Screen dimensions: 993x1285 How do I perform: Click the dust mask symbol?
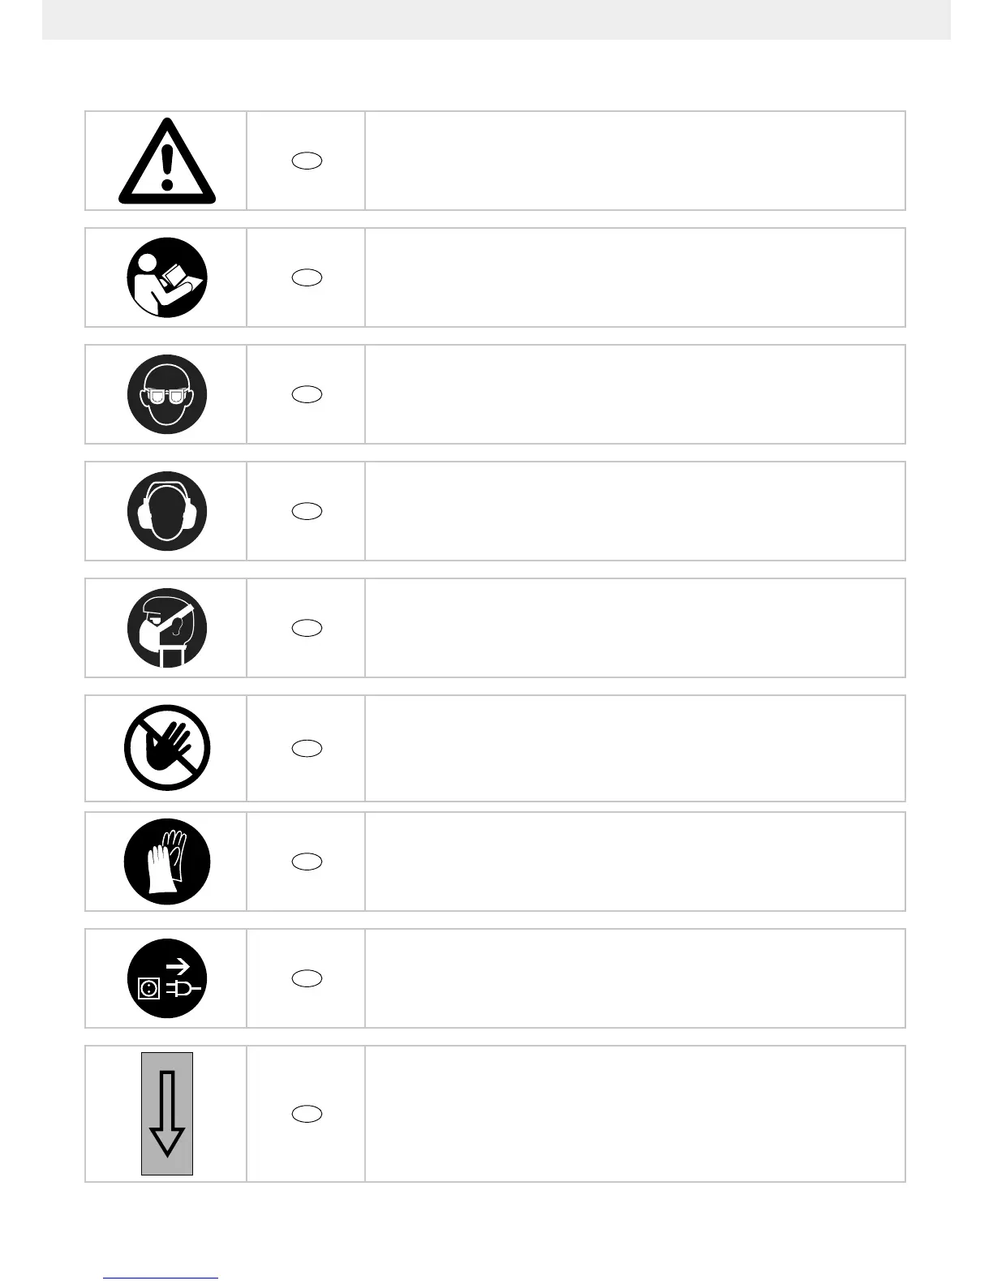click(x=167, y=628)
